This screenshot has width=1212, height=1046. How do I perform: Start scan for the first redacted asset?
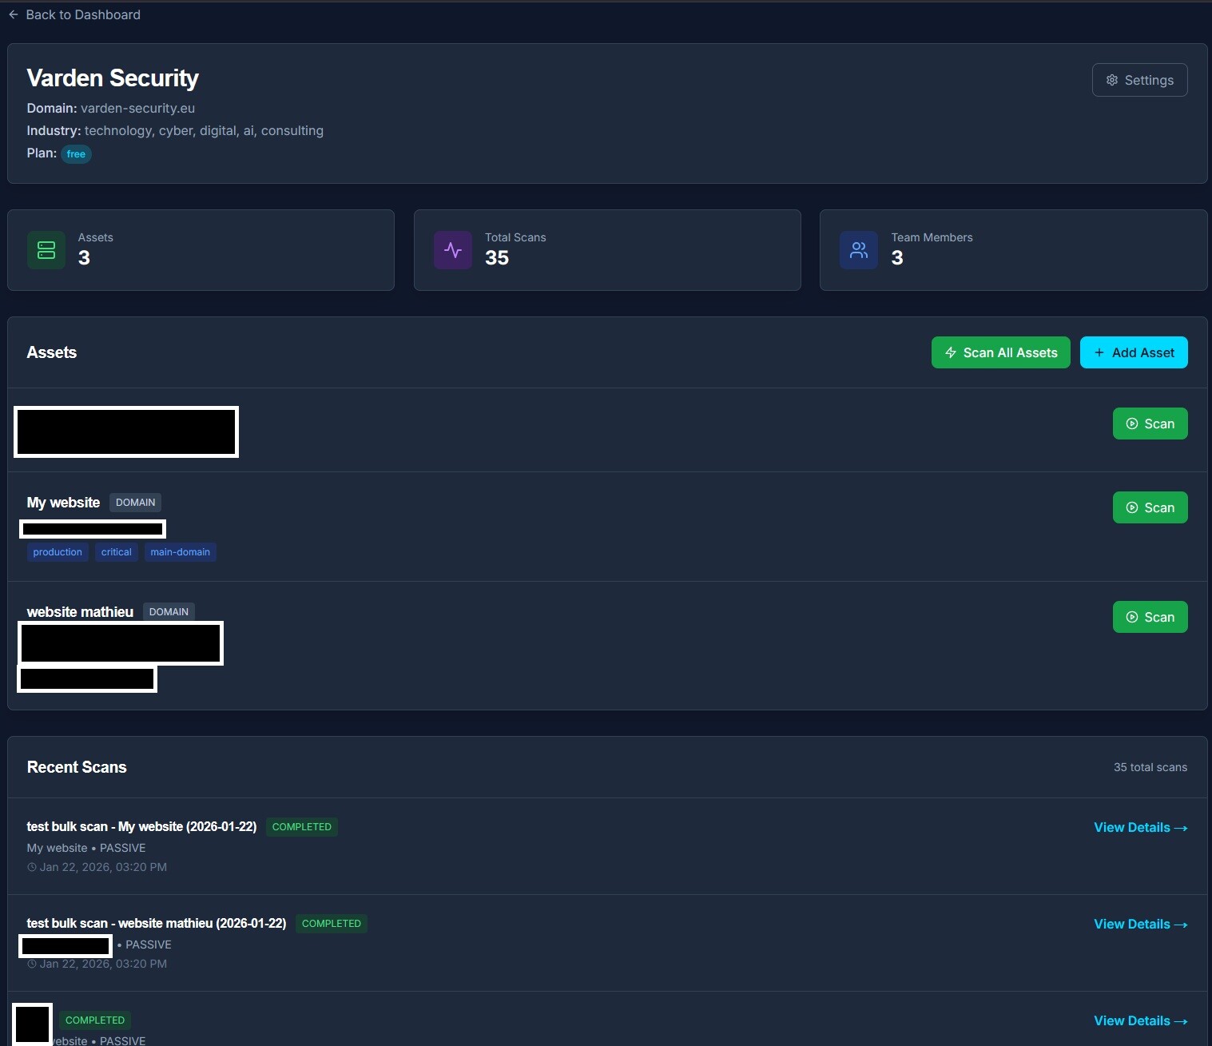[1150, 424]
